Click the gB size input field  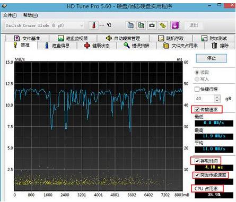205,99
